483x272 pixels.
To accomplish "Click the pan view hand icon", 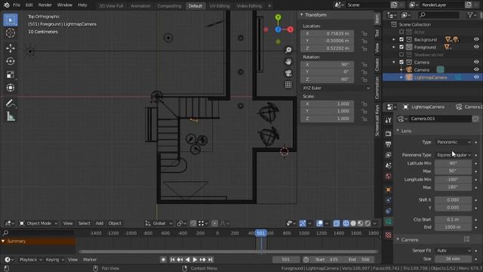I will (x=288, y=62).
